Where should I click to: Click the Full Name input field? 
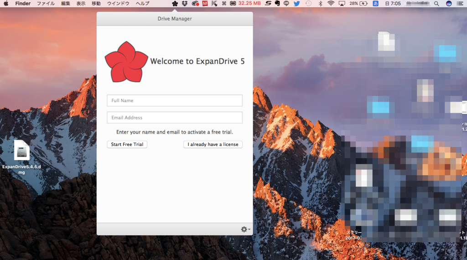point(175,100)
